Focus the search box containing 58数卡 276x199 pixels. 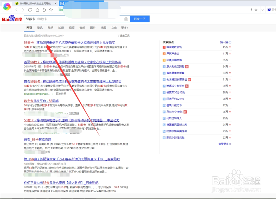(77, 19)
